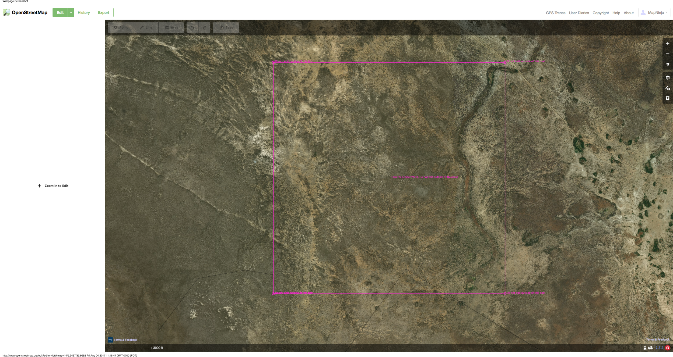The height and width of the screenshot is (357, 673).
Task: Click the undo arrow button
Action: [192, 28]
